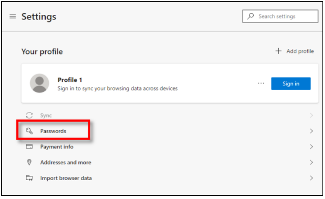Click the Addresses location pin icon
The image size is (325, 199).
29,162
